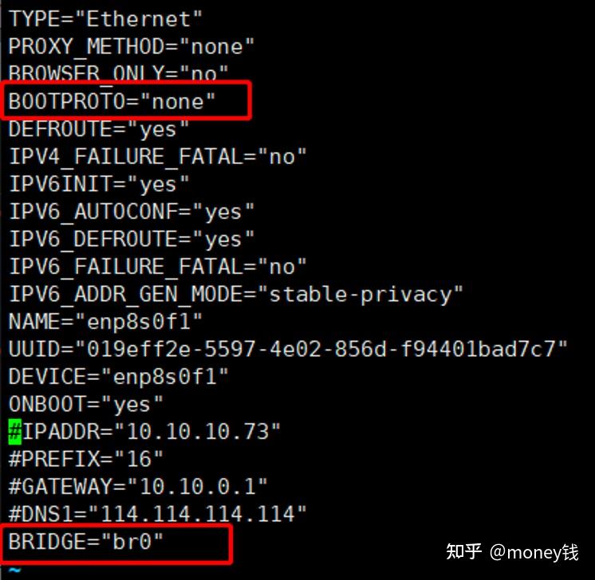
Task: Click the #DNS1="114.114.114.114" line
Action: pos(157,513)
